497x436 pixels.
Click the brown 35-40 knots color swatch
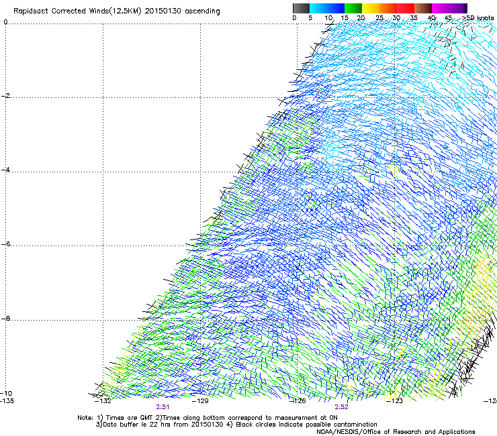(x=424, y=8)
